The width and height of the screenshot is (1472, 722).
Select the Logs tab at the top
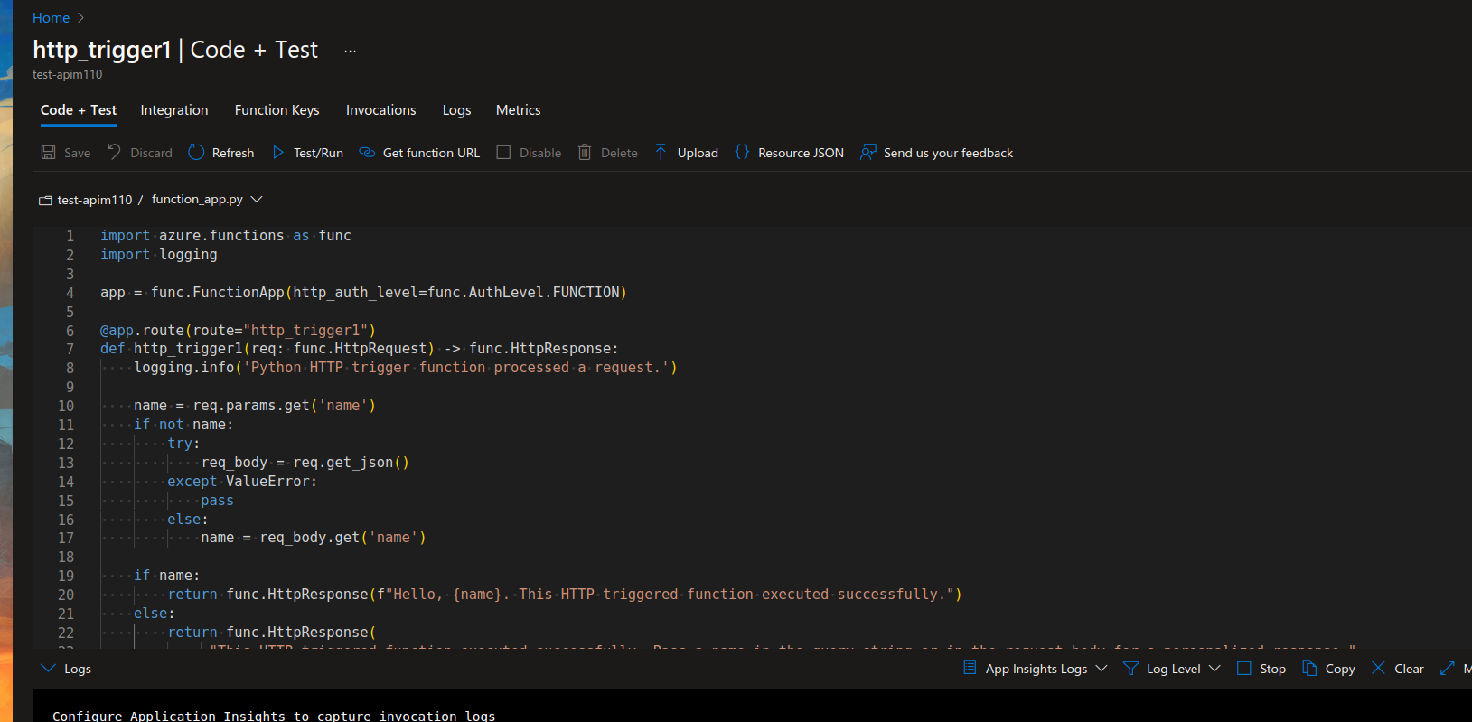456,110
